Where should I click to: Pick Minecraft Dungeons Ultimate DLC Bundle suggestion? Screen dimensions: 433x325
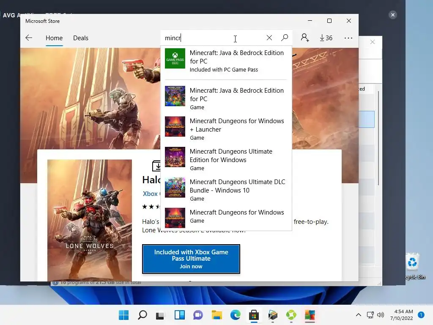click(226, 190)
